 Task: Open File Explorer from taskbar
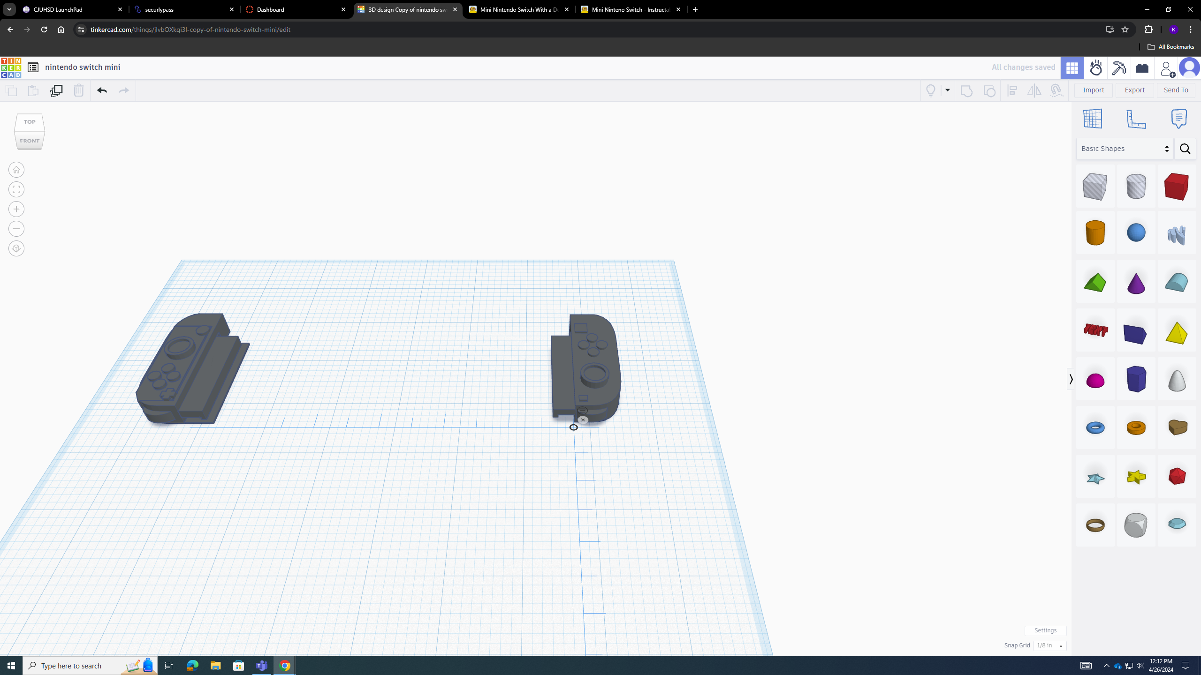pos(215,666)
